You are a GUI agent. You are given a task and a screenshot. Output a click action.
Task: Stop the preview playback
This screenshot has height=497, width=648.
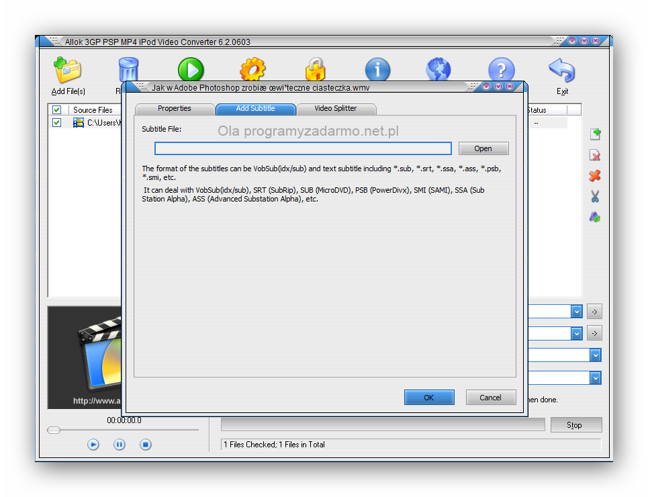146,445
